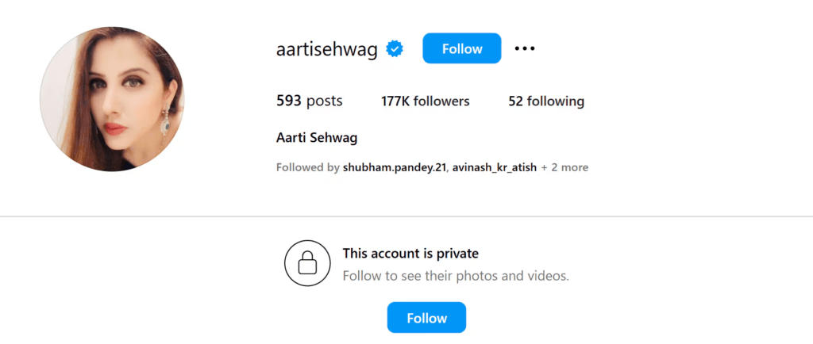The height and width of the screenshot is (344, 813).
Task: Click the 'Followed by' label text
Action: coord(307,167)
